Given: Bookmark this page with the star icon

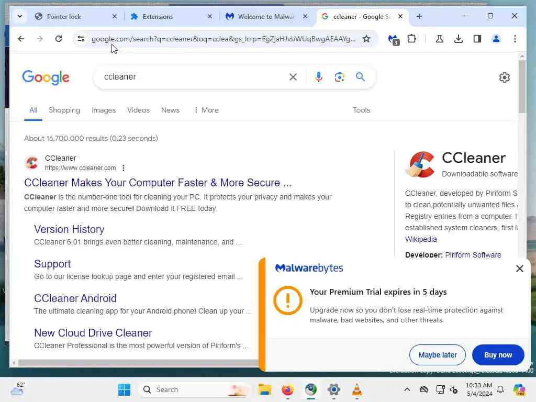Looking at the screenshot, I should click(x=366, y=39).
